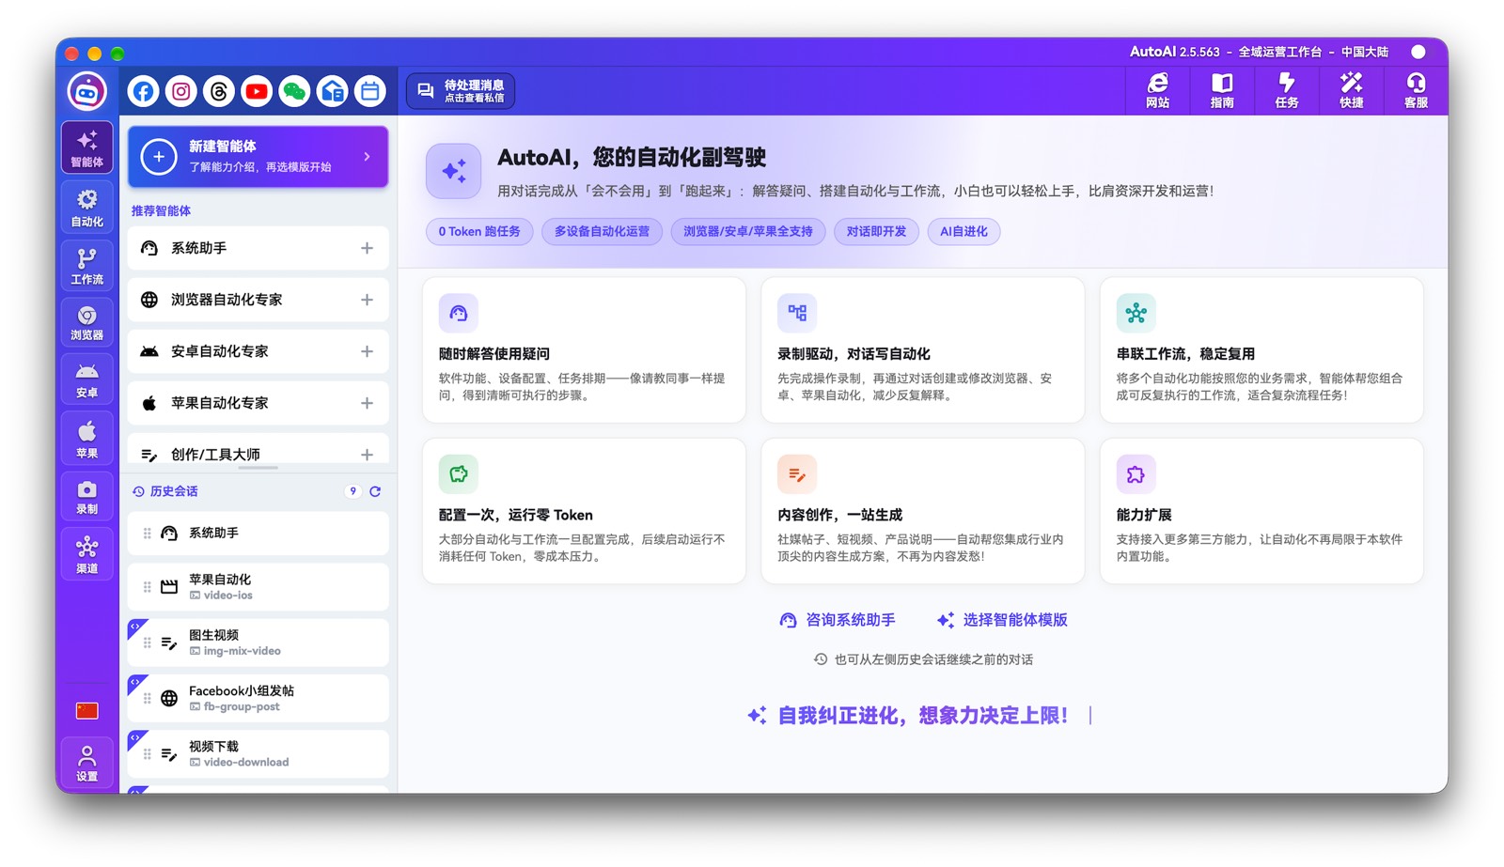Open the 任务 tasks icon
The height and width of the screenshot is (867, 1504).
pos(1287,91)
